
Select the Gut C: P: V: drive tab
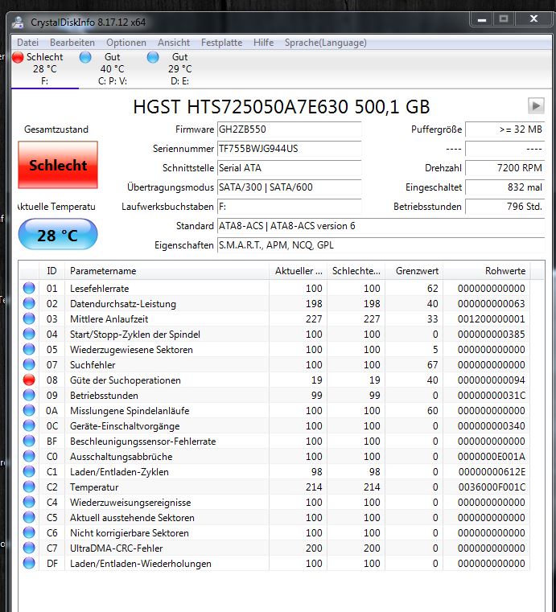coord(113,69)
